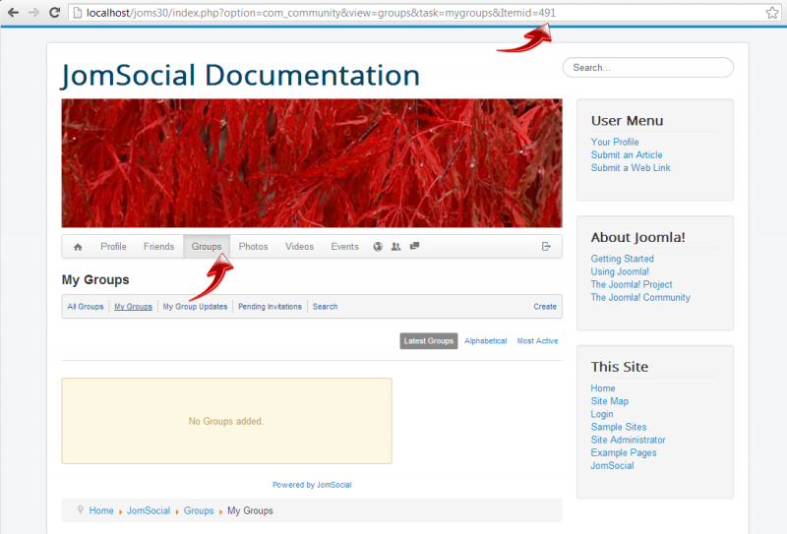Click Powered by JomSocial link
This screenshot has width=787, height=534.
pyautogui.click(x=312, y=485)
